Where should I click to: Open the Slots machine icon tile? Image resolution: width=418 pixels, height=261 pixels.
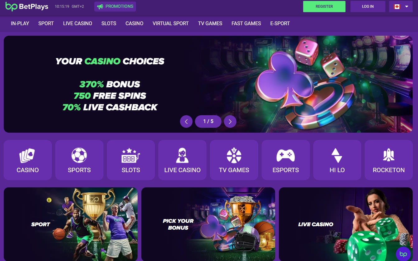tap(131, 160)
